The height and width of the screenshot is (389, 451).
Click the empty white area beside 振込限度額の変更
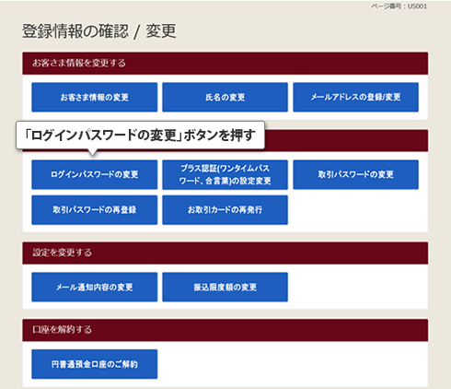[356, 287]
